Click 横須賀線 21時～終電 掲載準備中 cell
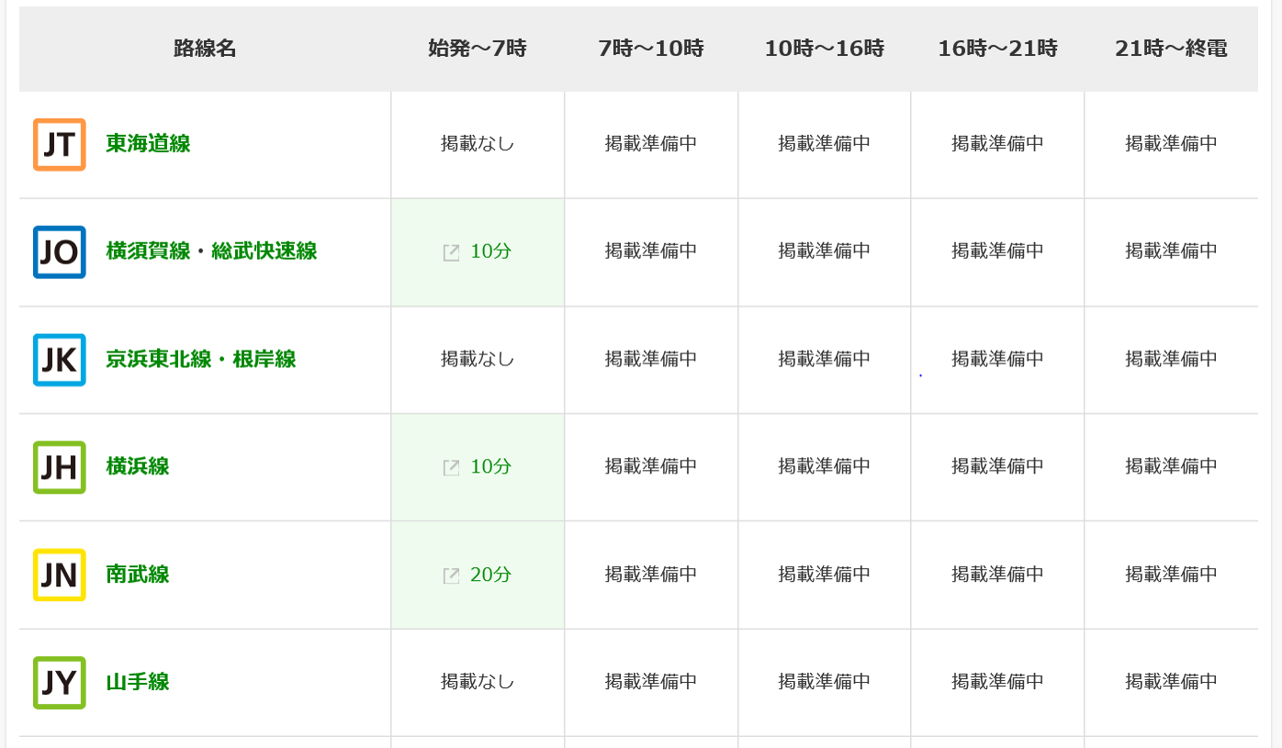 (x=1172, y=251)
